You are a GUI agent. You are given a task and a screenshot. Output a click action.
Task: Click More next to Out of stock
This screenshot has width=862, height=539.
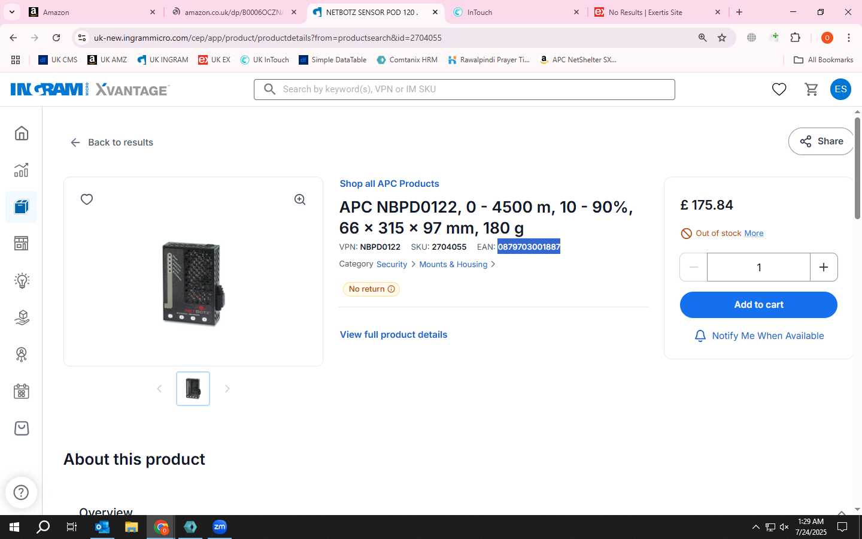click(x=754, y=233)
